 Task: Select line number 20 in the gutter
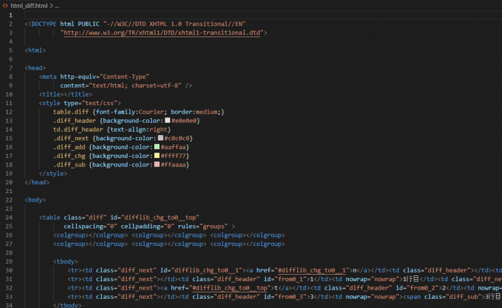[9, 183]
